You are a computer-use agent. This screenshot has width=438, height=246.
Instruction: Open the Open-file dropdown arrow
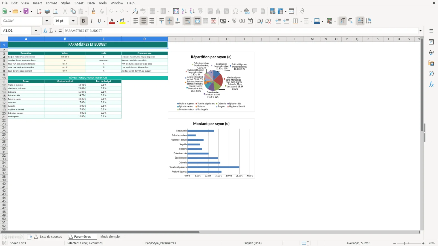click(21, 11)
